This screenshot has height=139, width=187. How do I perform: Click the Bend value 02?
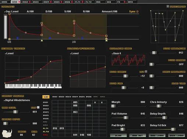coord(33,135)
